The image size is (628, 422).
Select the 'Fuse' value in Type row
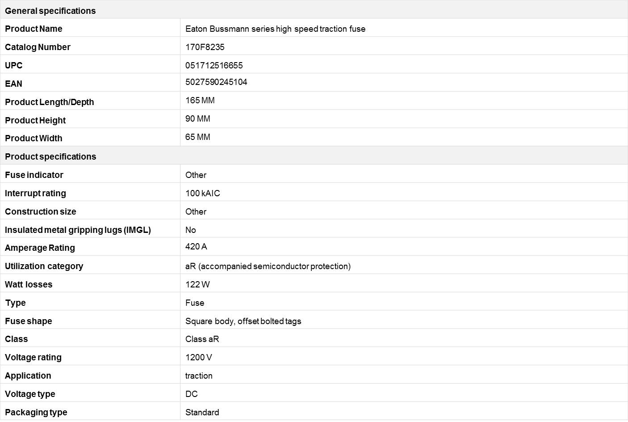coord(195,303)
